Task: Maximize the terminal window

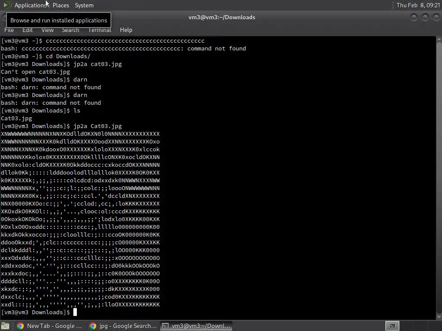Action: tap(425, 17)
